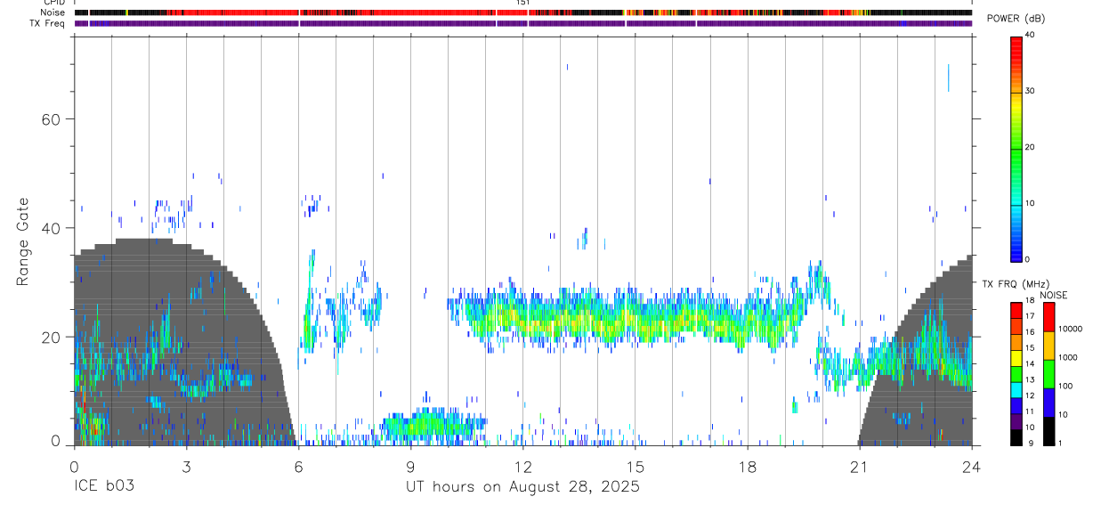Click the 3 tick on UT hours axis
1093x505 pixels.
click(x=186, y=466)
